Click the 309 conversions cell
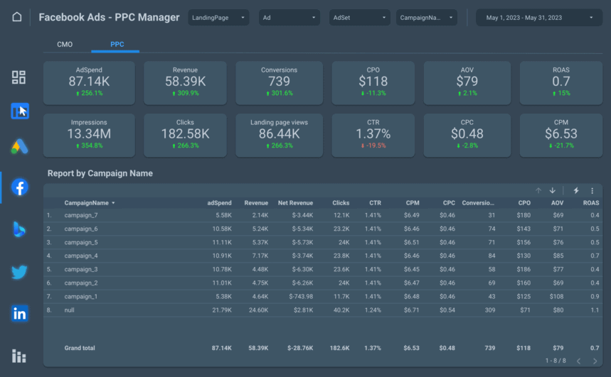 click(x=490, y=310)
